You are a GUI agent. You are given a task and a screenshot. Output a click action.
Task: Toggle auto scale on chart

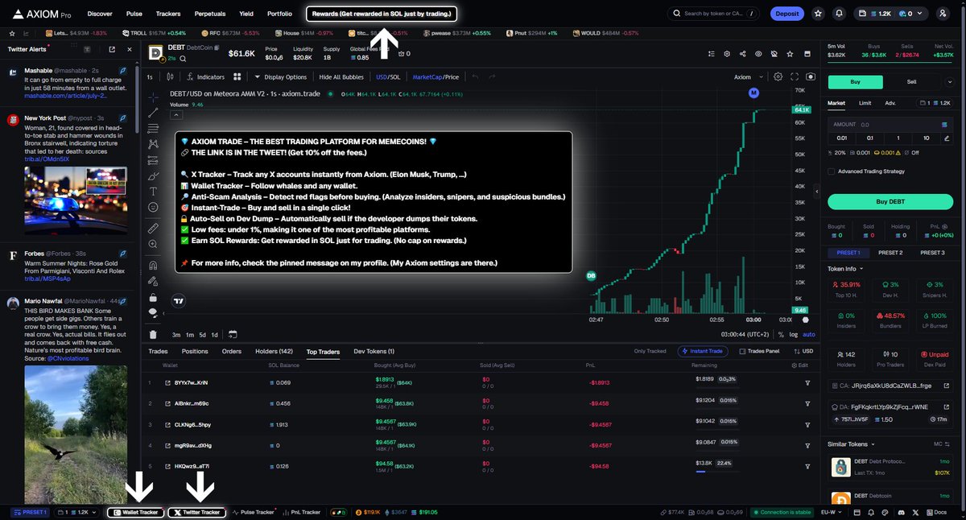pyautogui.click(x=808, y=334)
